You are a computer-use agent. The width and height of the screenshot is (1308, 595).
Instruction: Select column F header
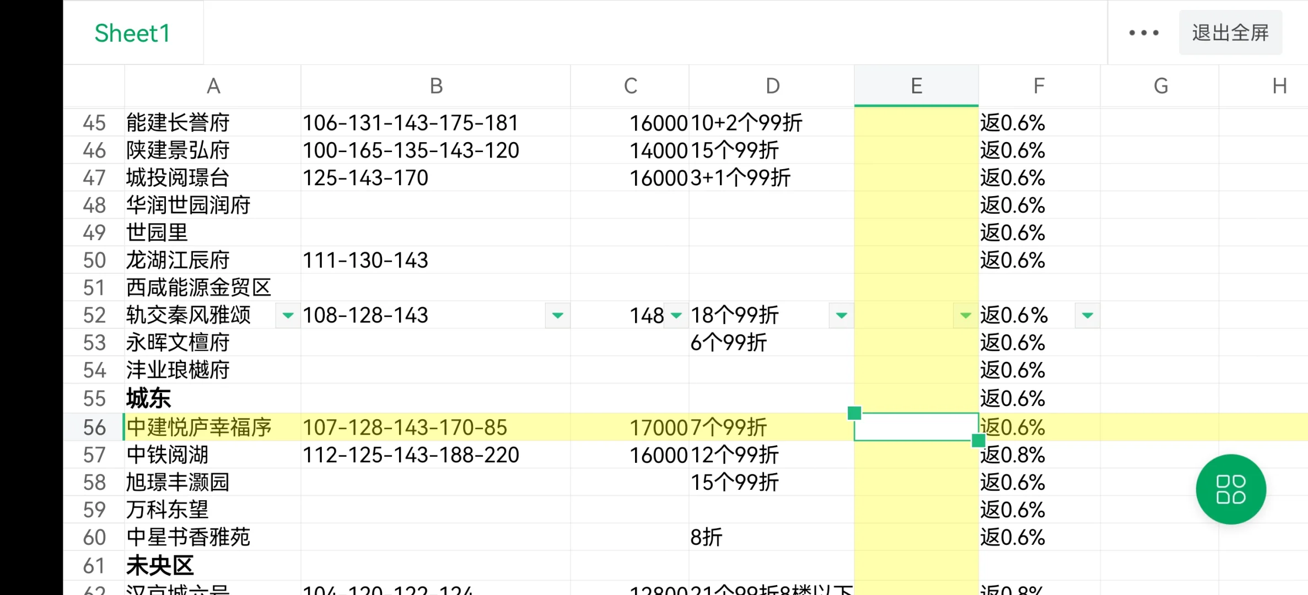coord(1039,86)
